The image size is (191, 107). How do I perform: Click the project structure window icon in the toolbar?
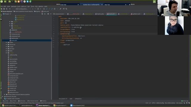[64, 9]
